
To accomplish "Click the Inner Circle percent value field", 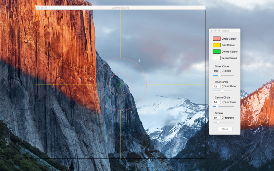I will pos(216,86).
